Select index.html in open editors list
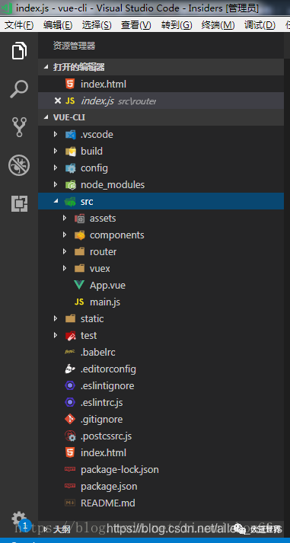The width and height of the screenshot is (290, 543). click(161, 84)
